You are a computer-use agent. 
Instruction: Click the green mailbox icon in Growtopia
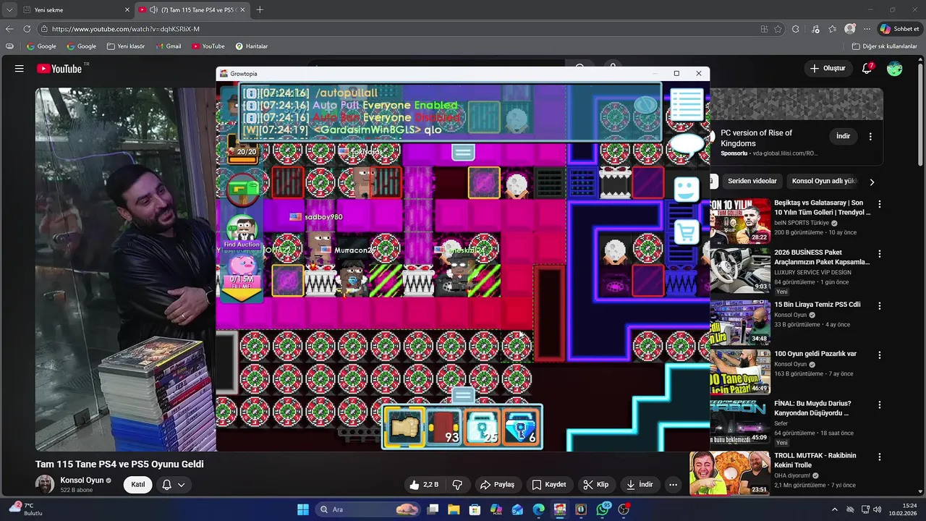click(242, 190)
